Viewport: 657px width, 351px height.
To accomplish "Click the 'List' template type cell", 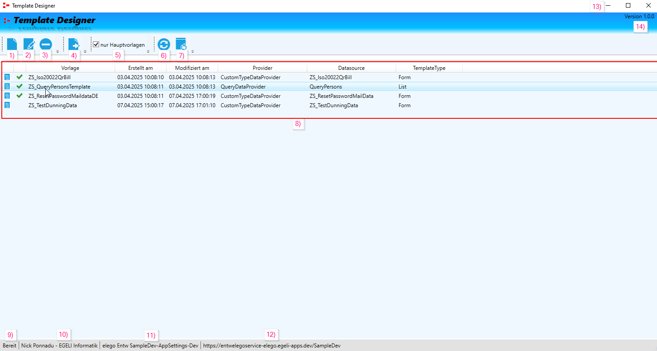I will tap(402, 87).
